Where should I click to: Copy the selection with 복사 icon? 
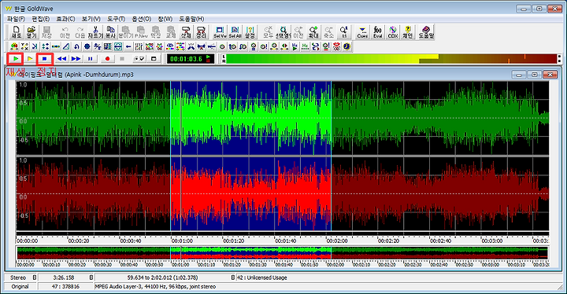click(110, 32)
